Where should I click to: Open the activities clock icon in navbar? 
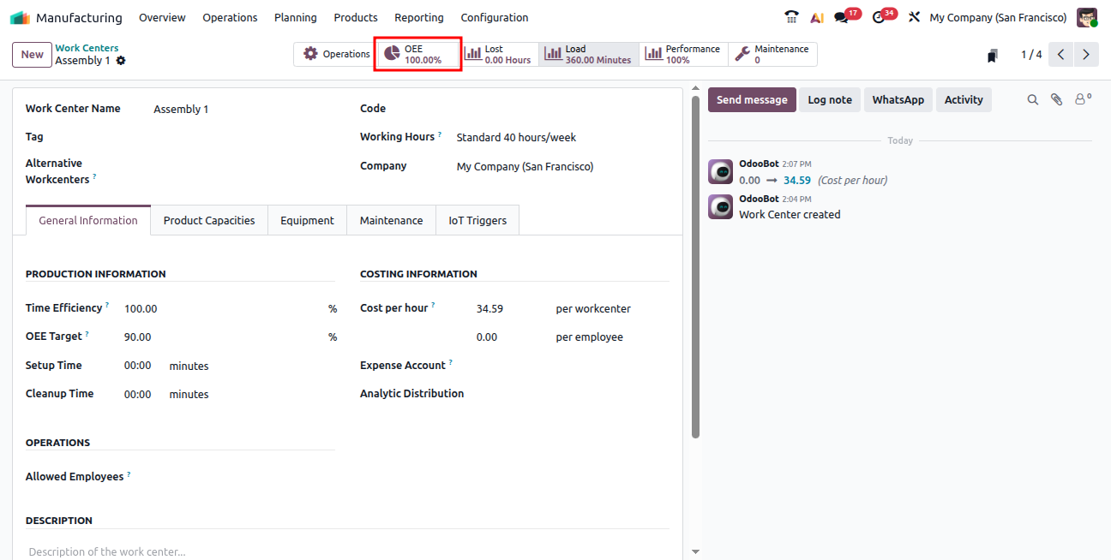(879, 17)
